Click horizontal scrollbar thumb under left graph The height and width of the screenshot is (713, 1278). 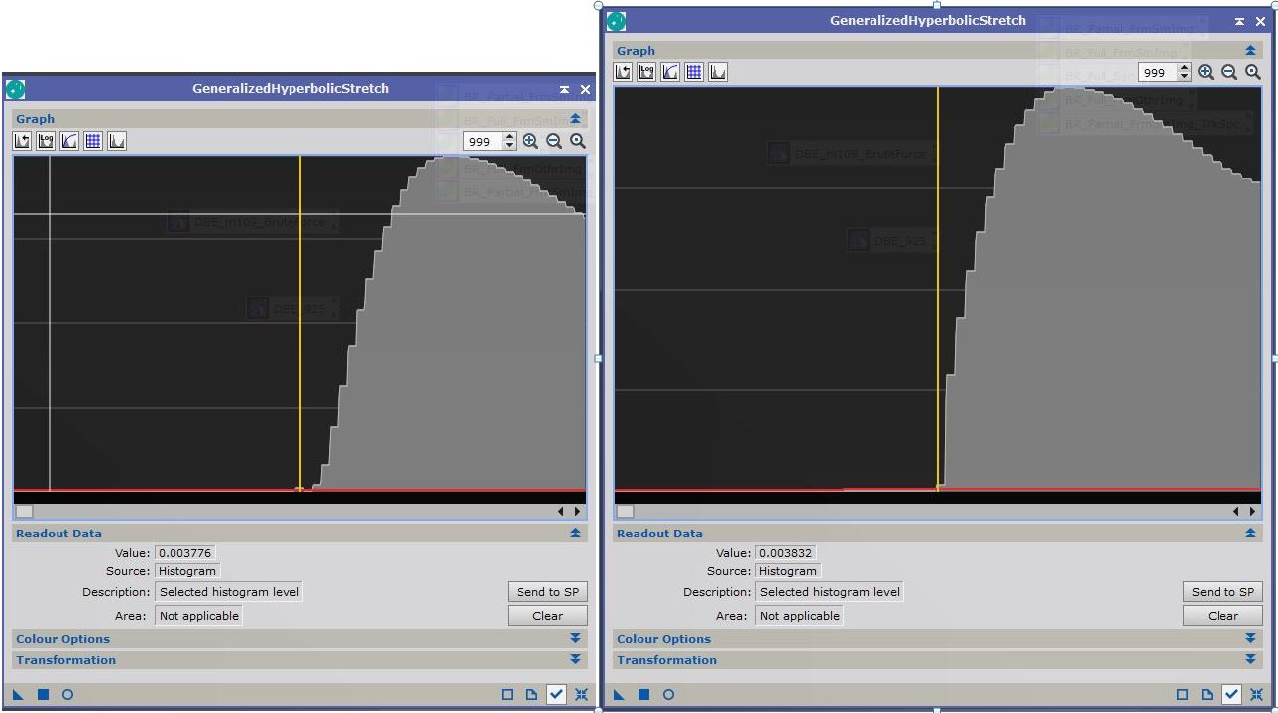24,512
